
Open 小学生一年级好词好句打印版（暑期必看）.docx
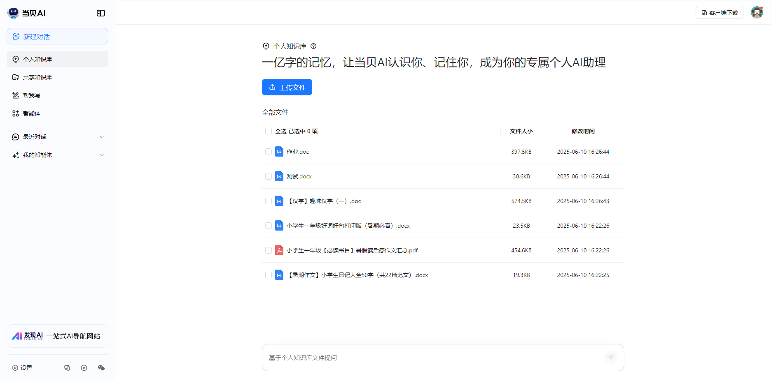tap(348, 226)
